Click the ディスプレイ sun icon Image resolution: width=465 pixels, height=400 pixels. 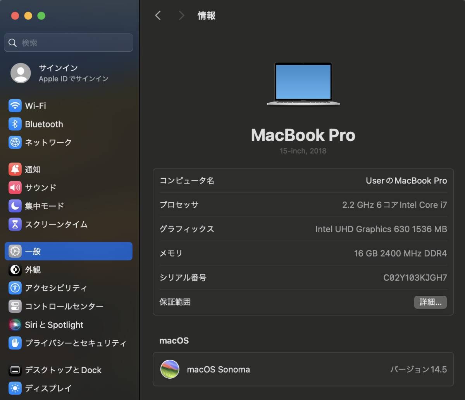click(x=15, y=388)
